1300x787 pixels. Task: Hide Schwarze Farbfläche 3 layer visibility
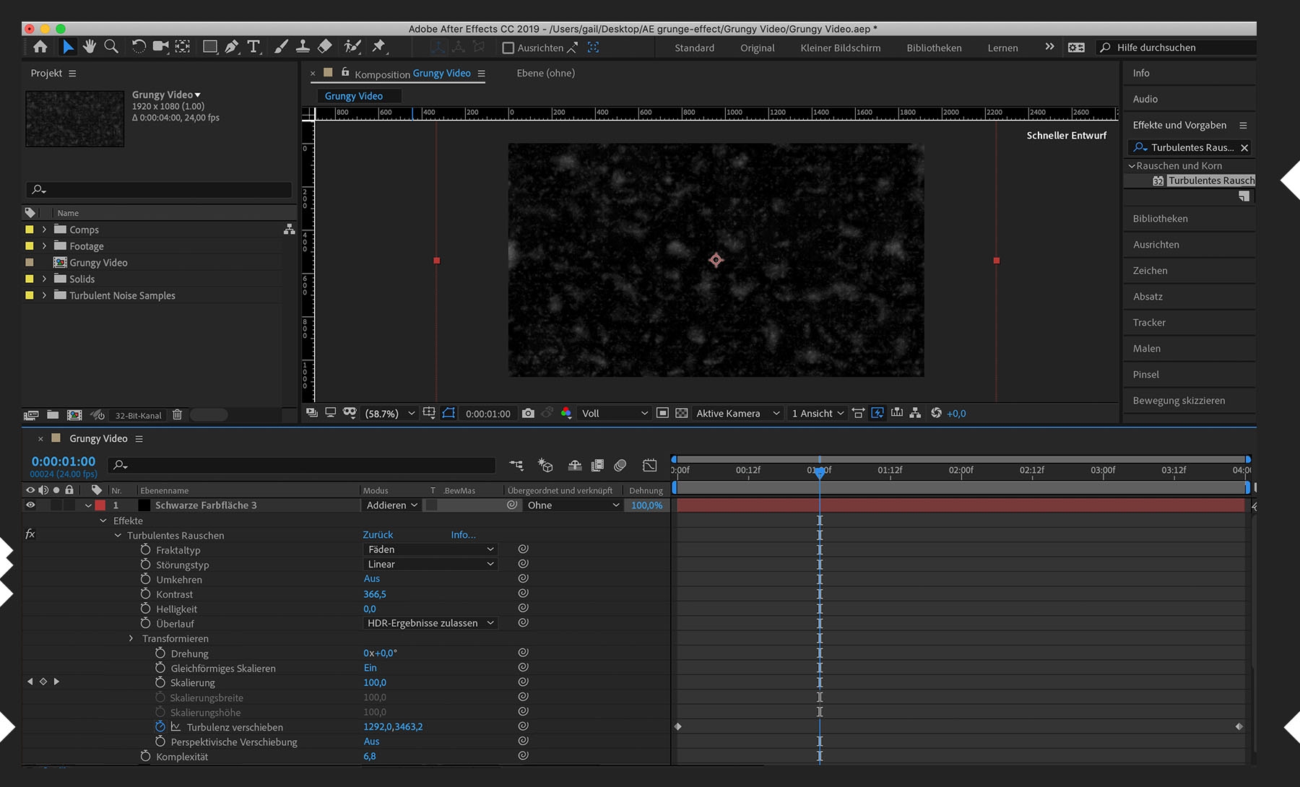[30, 505]
